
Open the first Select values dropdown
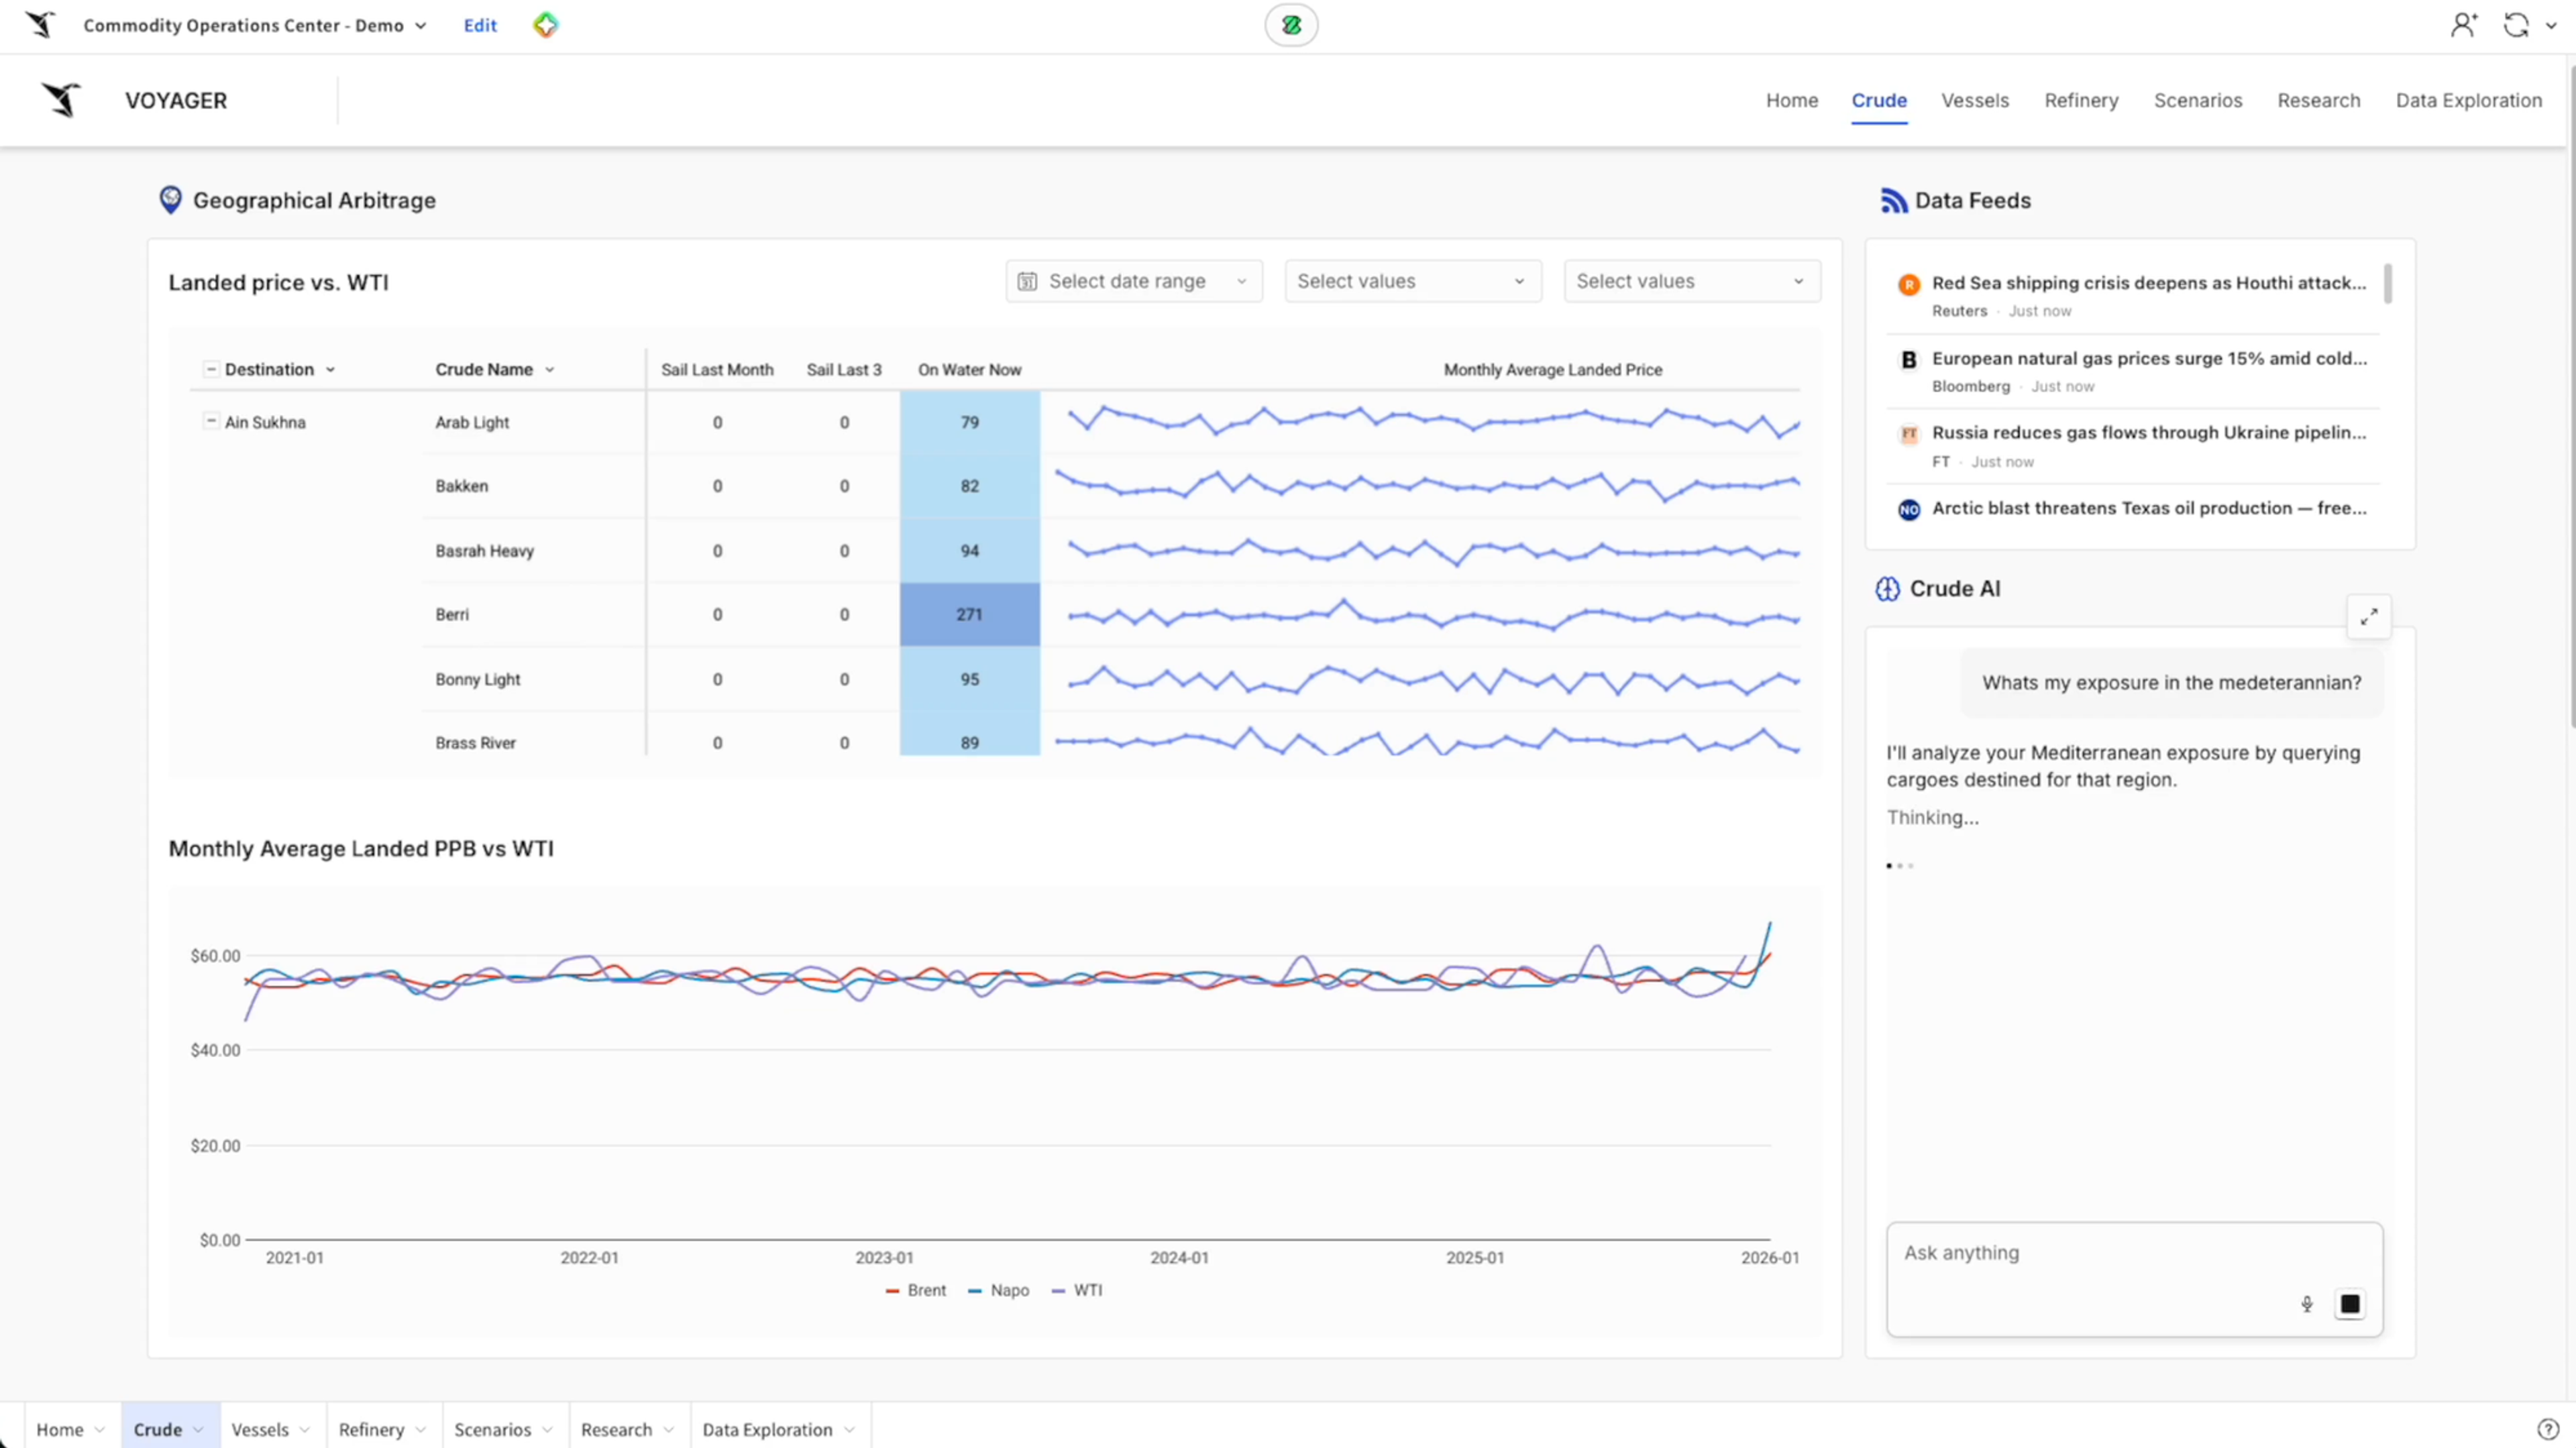1412,282
